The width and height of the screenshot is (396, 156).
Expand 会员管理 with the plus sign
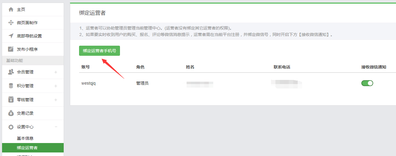tap(56, 72)
